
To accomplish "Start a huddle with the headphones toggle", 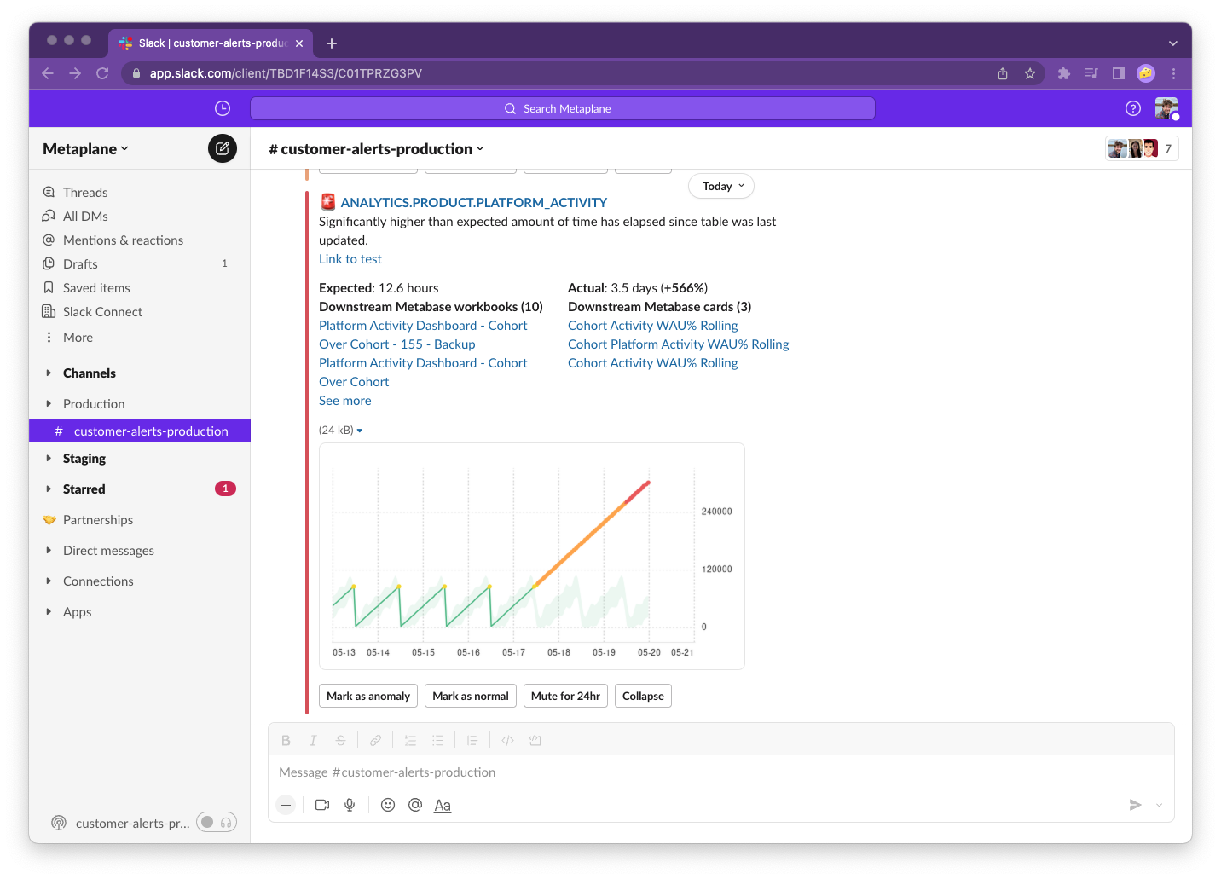I will pyautogui.click(x=227, y=822).
